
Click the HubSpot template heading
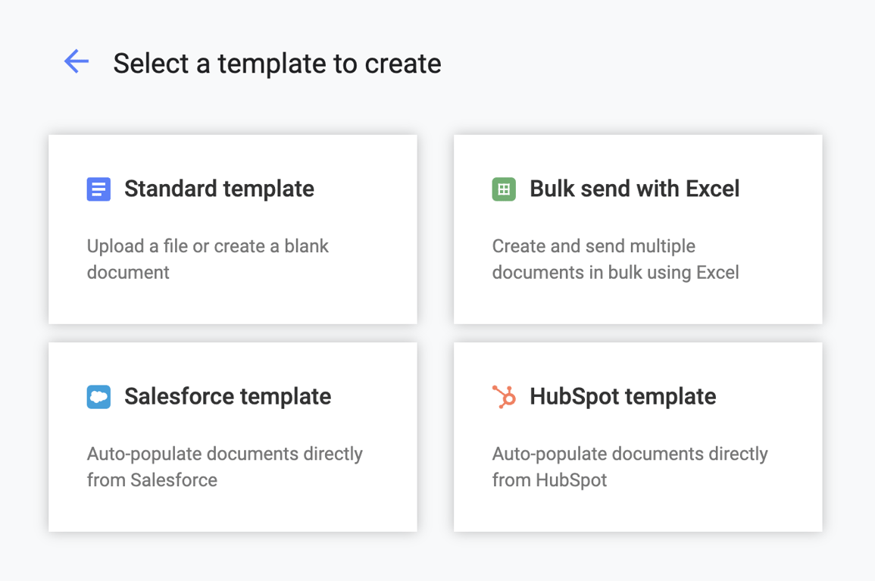(622, 395)
